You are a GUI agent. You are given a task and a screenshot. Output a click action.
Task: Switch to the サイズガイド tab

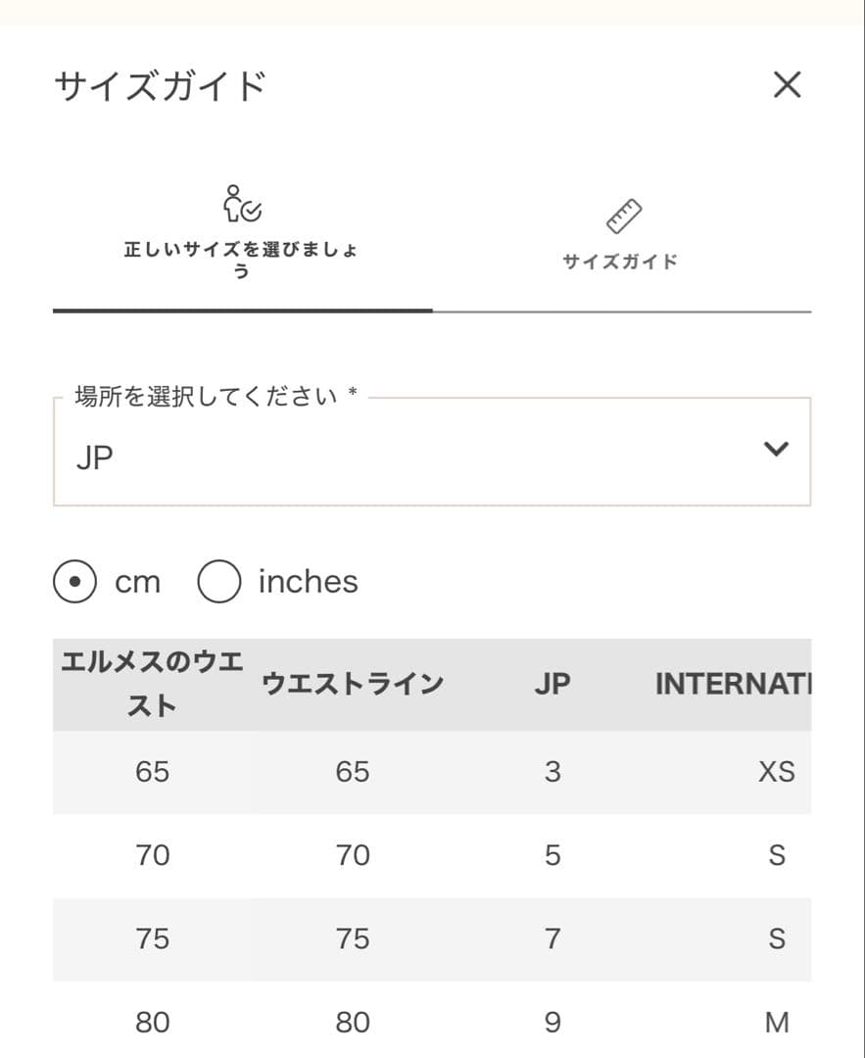(624, 235)
